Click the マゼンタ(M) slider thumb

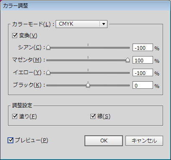coord(128,60)
